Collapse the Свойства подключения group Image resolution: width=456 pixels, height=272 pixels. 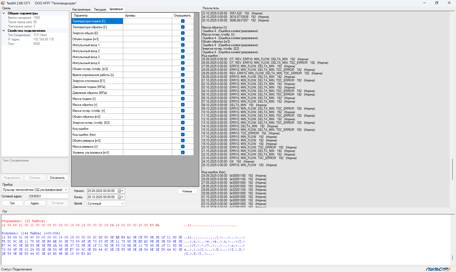(4, 31)
